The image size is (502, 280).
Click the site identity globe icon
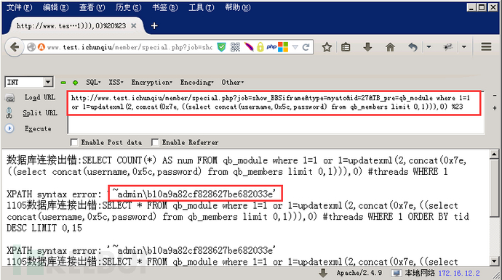(x=31, y=47)
